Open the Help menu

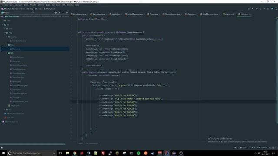(77, 5)
